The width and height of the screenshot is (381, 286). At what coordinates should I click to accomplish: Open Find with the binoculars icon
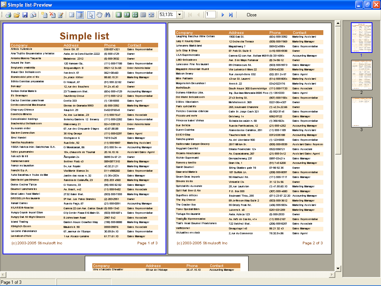pos(108,15)
